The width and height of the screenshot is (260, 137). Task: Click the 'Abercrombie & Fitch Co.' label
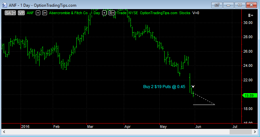tap(69, 13)
